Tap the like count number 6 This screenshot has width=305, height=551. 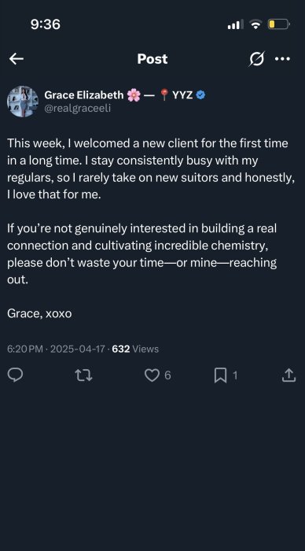point(167,375)
